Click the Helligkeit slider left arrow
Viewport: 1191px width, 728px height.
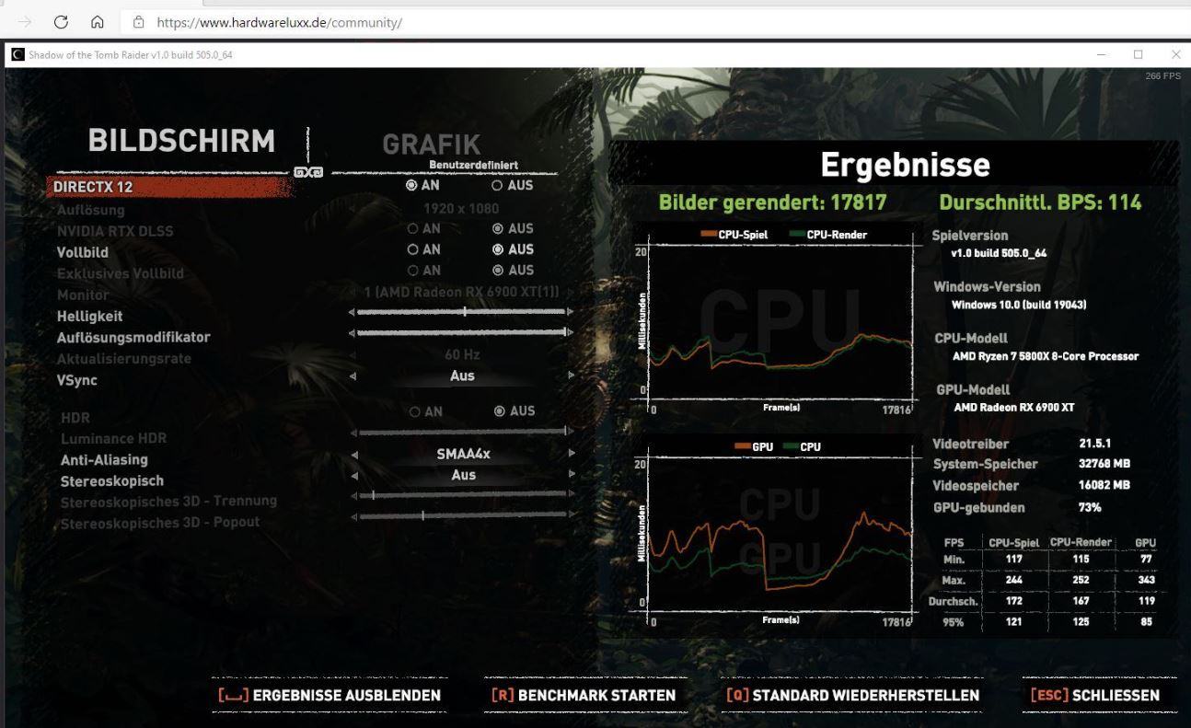pyautogui.click(x=352, y=312)
